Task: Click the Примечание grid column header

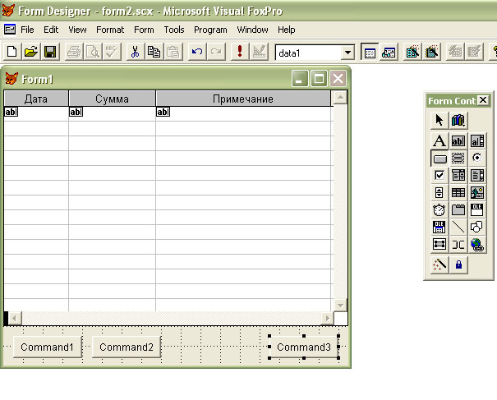Action: coord(242,99)
